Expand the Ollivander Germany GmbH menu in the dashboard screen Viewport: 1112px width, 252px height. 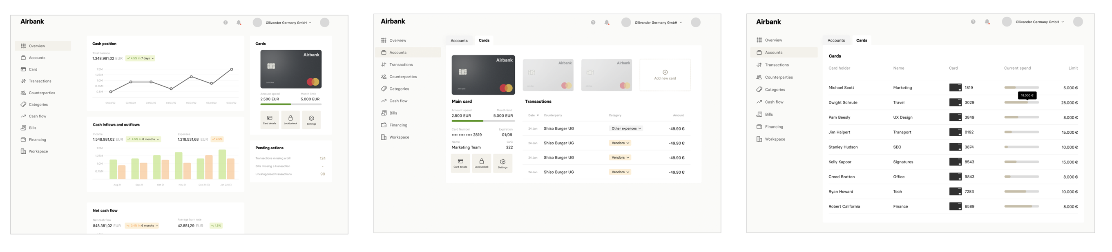coord(289,23)
